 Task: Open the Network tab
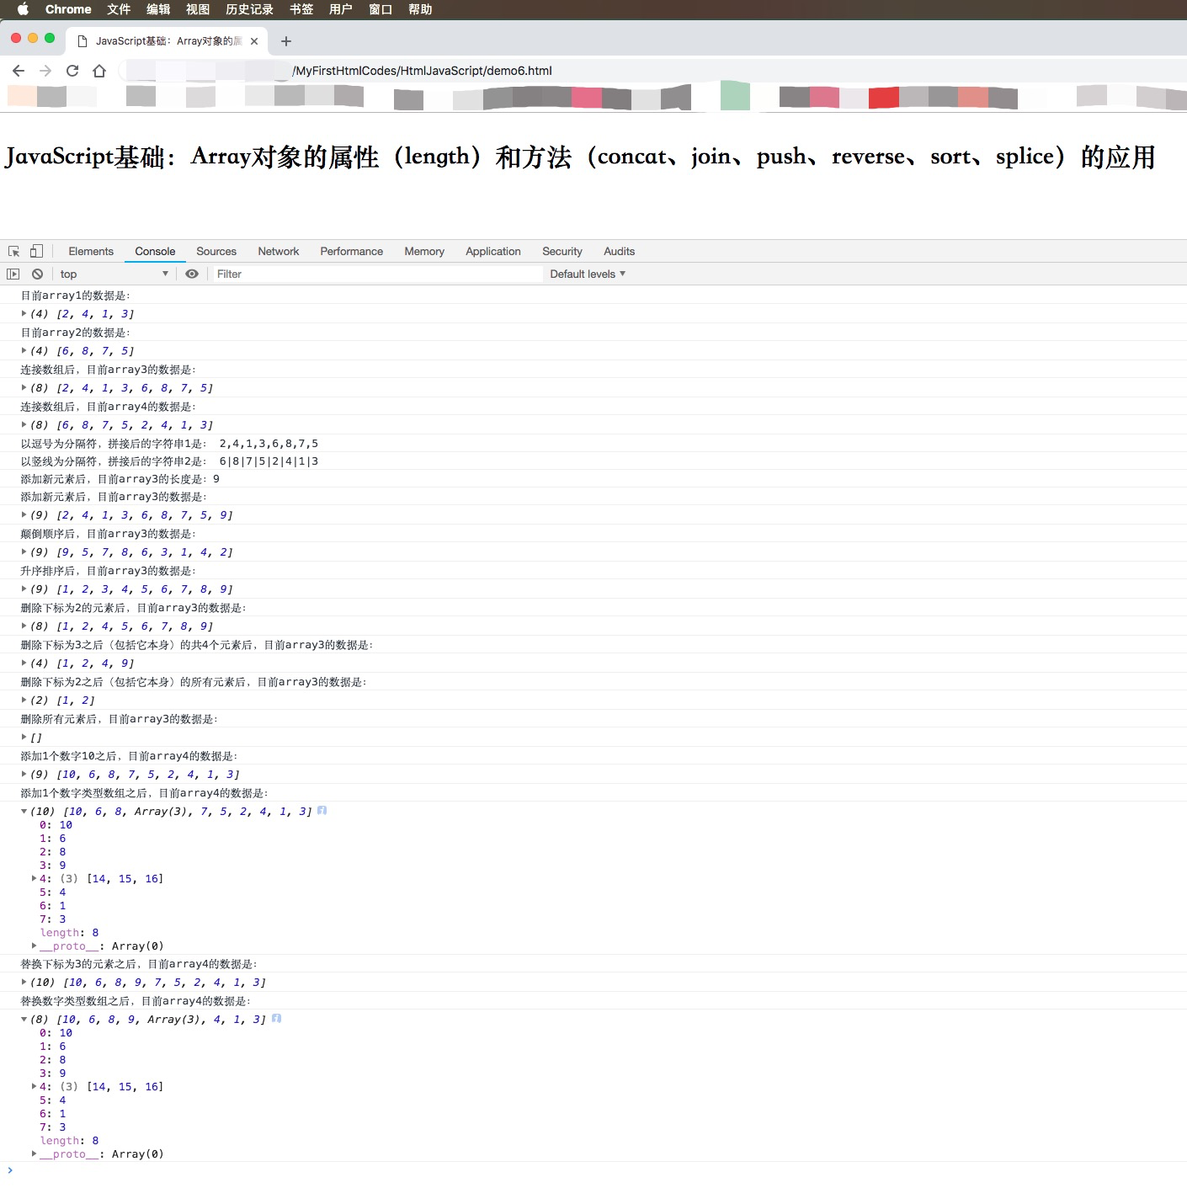click(x=279, y=252)
